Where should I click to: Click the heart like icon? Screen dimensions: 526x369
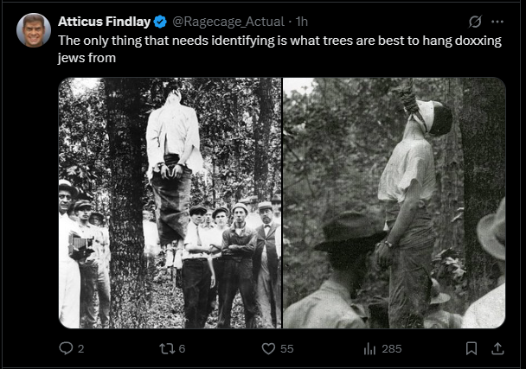(x=266, y=348)
